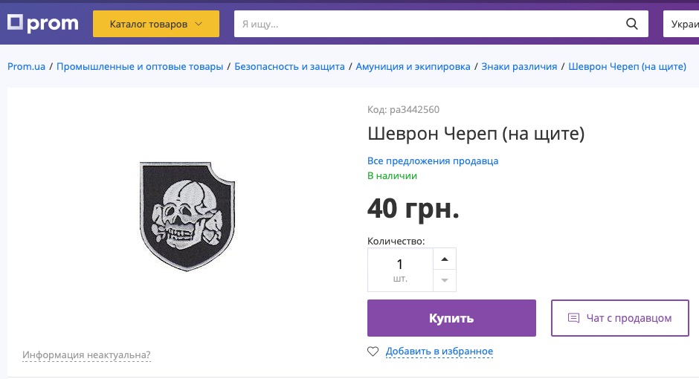Screen dimensions: 699x379
Task: Click the chat icon in seller button
Action: (x=573, y=318)
